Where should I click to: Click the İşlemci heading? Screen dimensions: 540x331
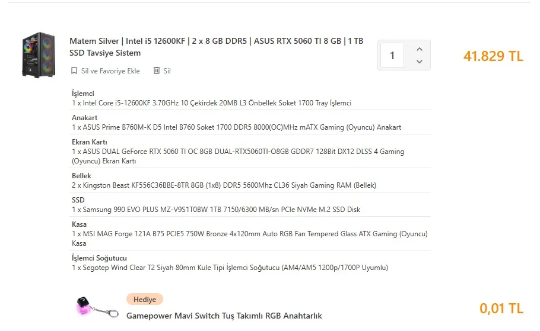click(x=83, y=94)
